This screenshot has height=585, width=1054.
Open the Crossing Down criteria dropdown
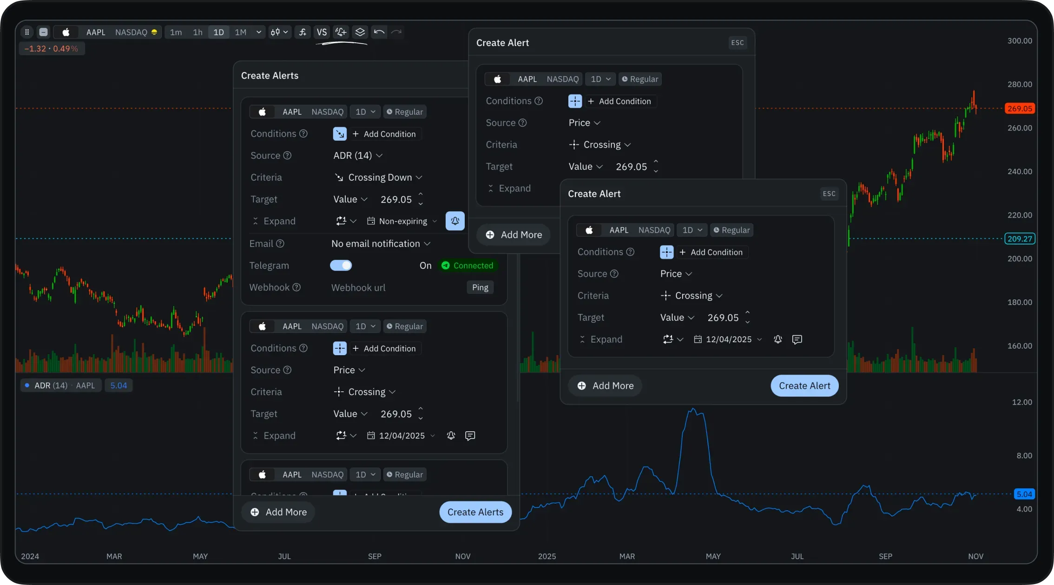click(379, 177)
